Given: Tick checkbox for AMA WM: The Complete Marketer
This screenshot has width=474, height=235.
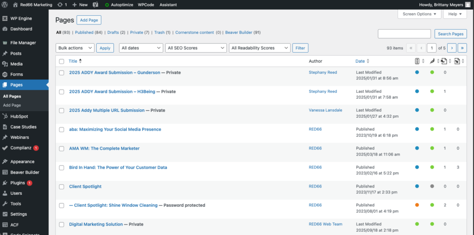Looking at the screenshot, I should tap(62, 149).
